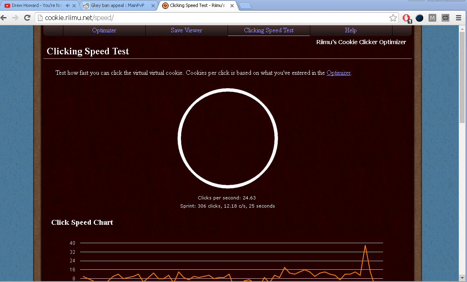The height and width of the screenshot is (282, 467).
Task: Click the chart axis label 16
Action: point(73,269)
